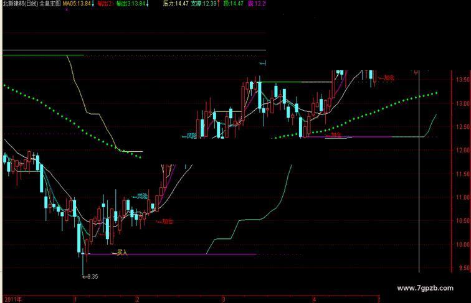Click the 9.35 low price marker
The height and width of the screenshot is (303, 471).
tap(90, 277)
